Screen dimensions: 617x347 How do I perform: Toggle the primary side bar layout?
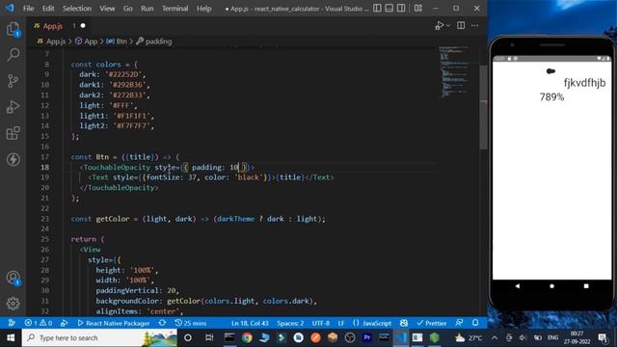pos(377,9)
